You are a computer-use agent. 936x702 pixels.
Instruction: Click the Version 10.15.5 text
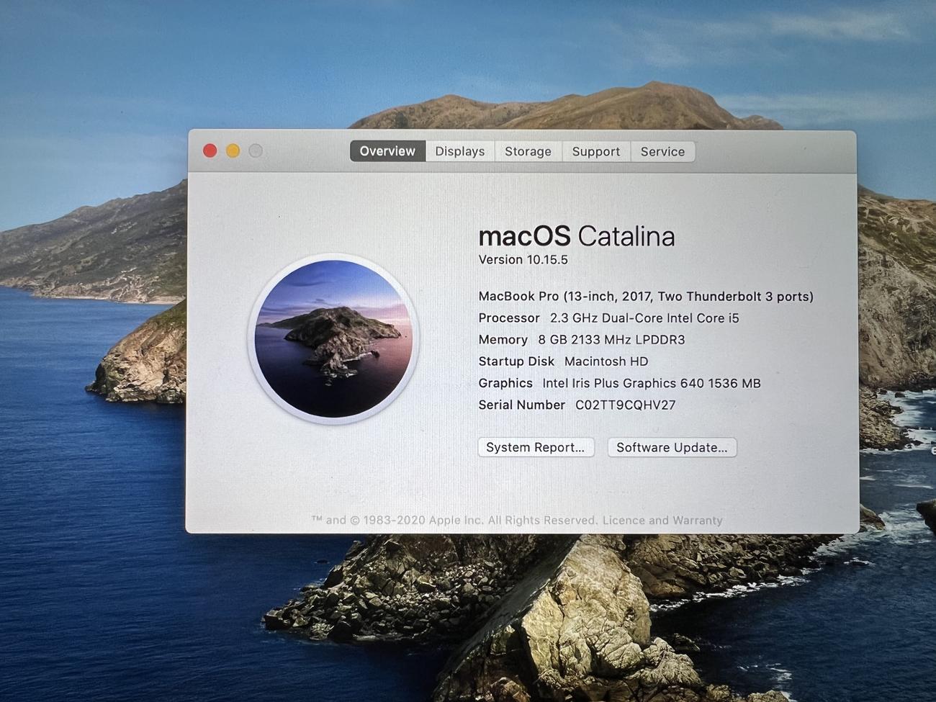[523, 260]
